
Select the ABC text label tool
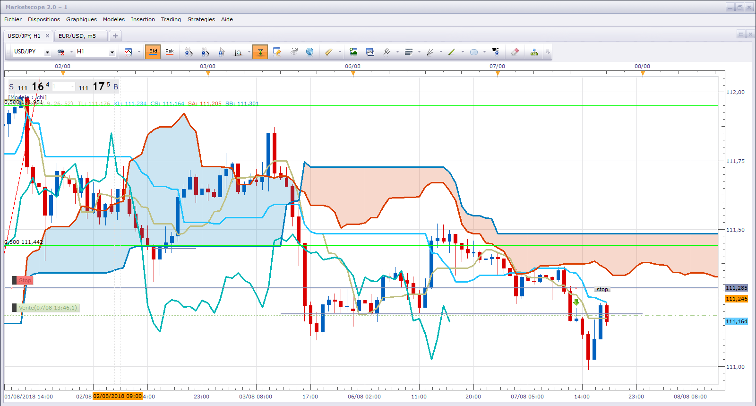click(495, 52)
